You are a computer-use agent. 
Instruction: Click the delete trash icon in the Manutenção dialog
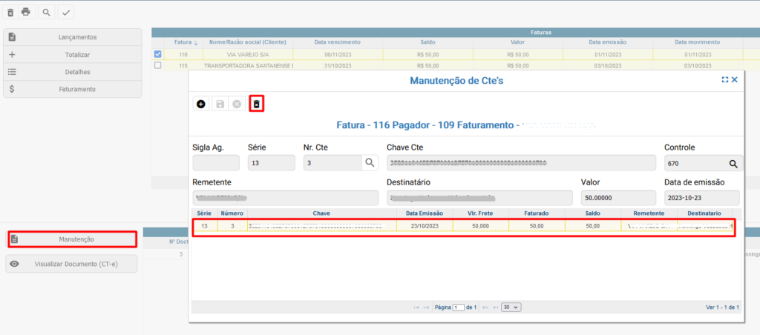tap(256, 105)
